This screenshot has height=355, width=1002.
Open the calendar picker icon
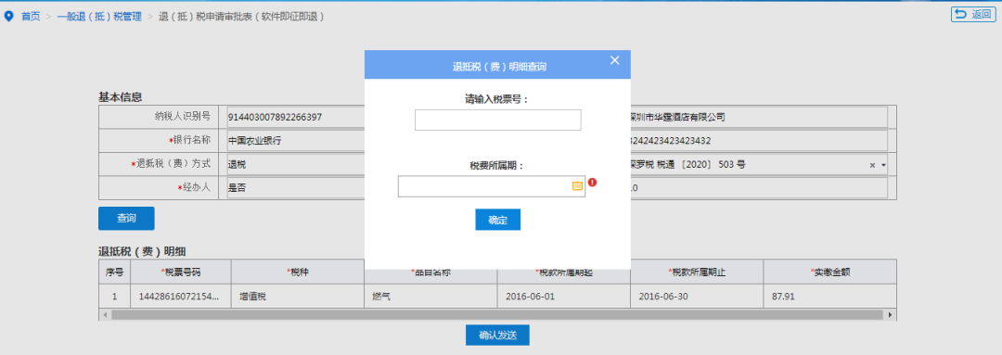point(577,185)
